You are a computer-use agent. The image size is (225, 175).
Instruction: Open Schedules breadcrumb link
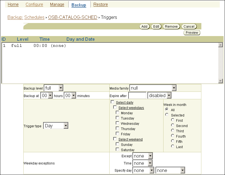(34, 17)
